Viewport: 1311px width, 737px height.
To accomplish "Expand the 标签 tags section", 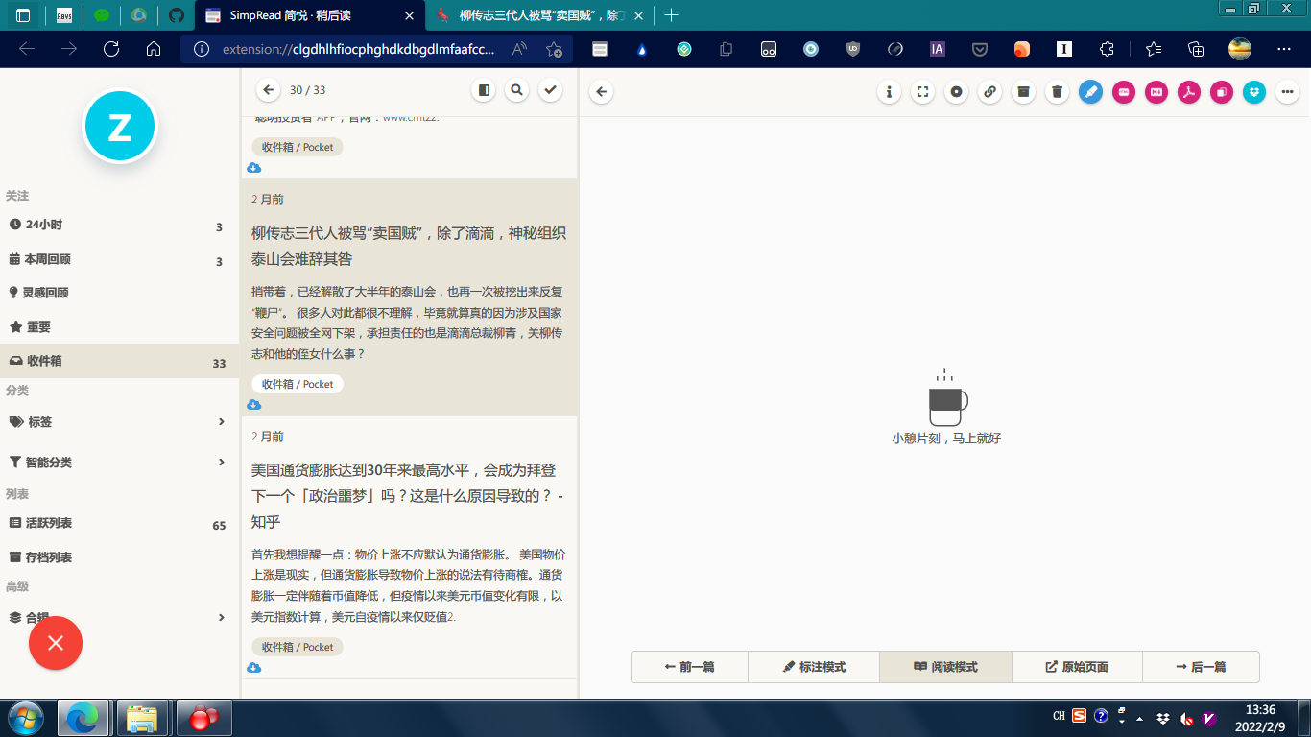I will pos(119,422).
